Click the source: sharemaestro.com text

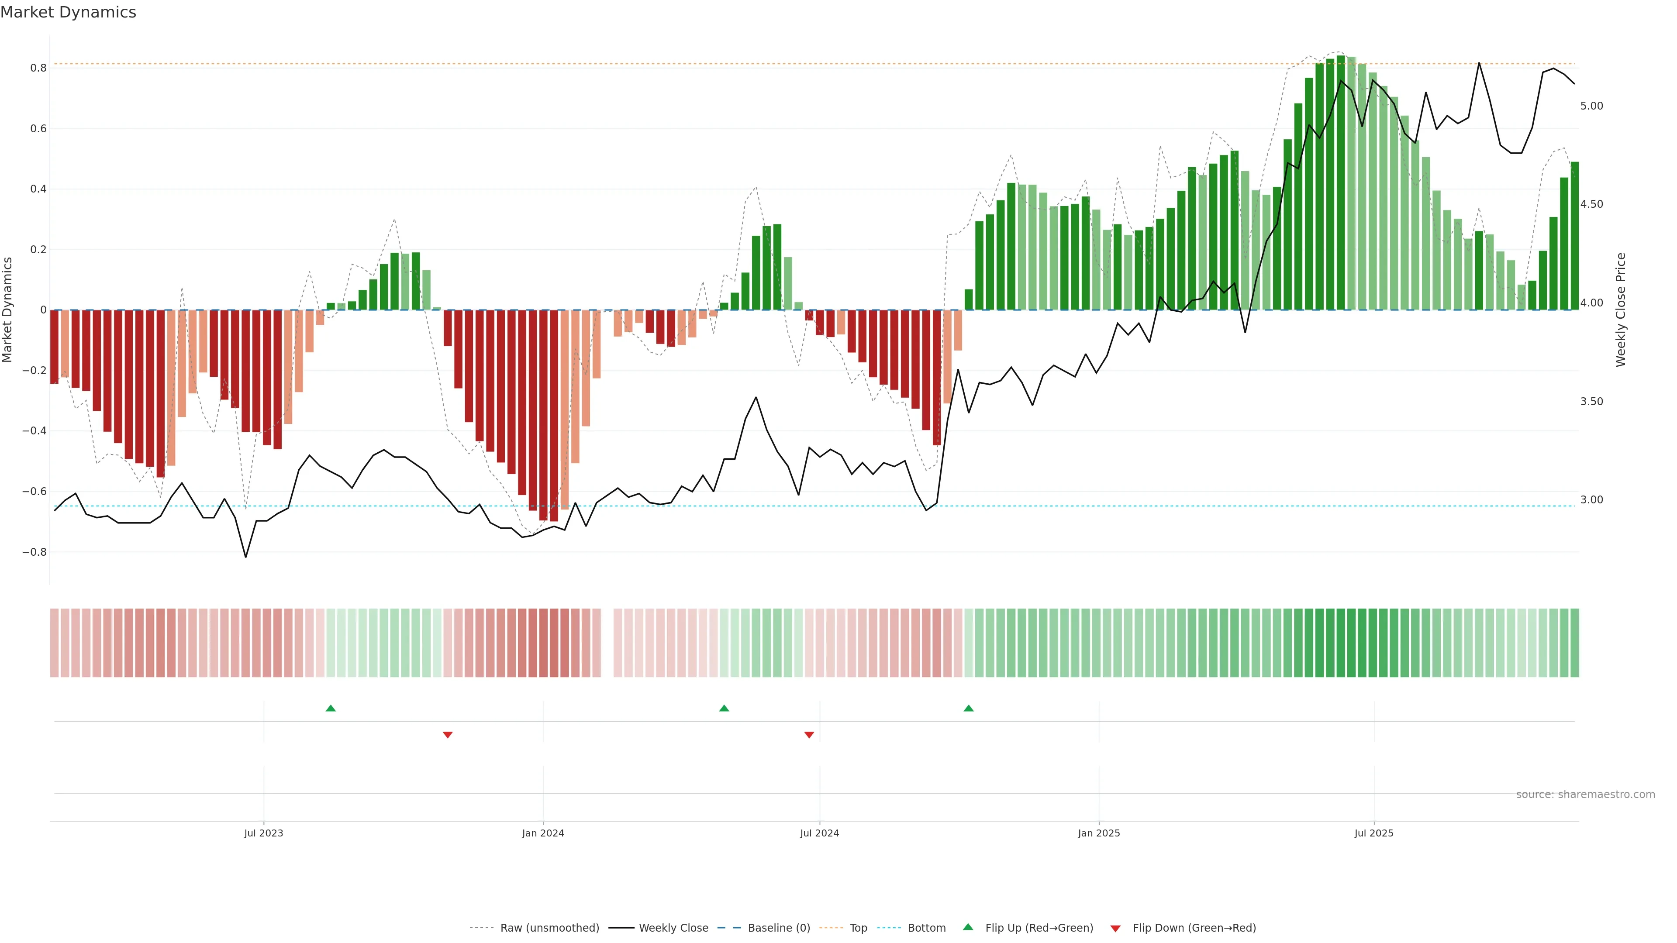[x=1585, y=794]
